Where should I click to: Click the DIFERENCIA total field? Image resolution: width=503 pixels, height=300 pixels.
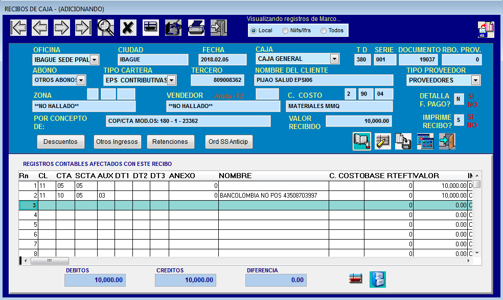pos(276,280)
